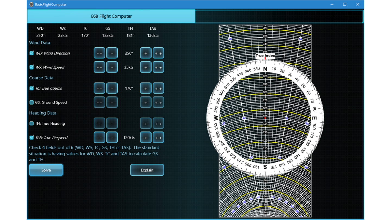Switch to the E6B Flight Computer tab

coord(111,16)
